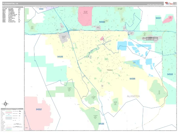178x133 pixels.
Task: Click the DUBLIN row in the ZIP index
Action: tap(11, 17)
